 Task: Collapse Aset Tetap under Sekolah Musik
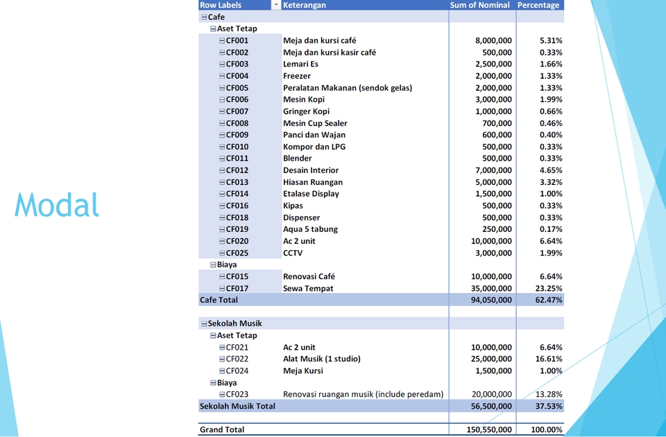(213, 336)
